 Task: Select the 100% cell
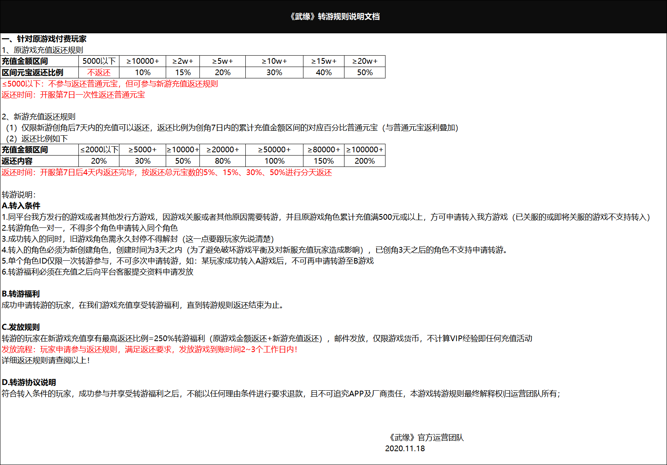click(x=274, y=161)
